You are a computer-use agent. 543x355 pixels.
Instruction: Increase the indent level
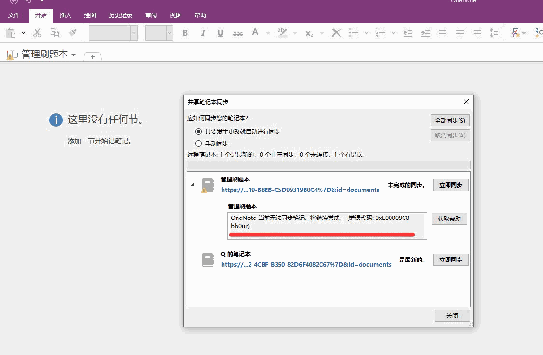[425, 33]
